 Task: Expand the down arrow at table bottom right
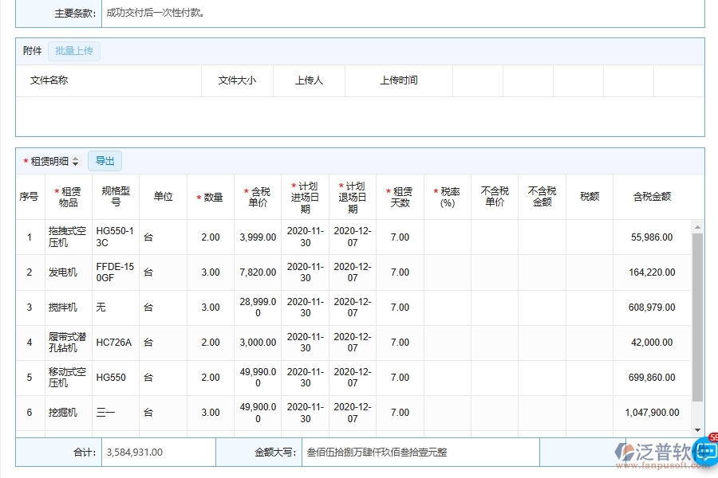point(698,430)
